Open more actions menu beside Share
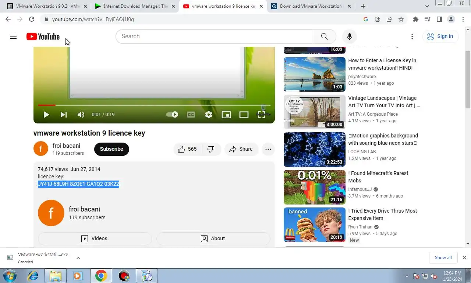 click(x=268, y=149)
